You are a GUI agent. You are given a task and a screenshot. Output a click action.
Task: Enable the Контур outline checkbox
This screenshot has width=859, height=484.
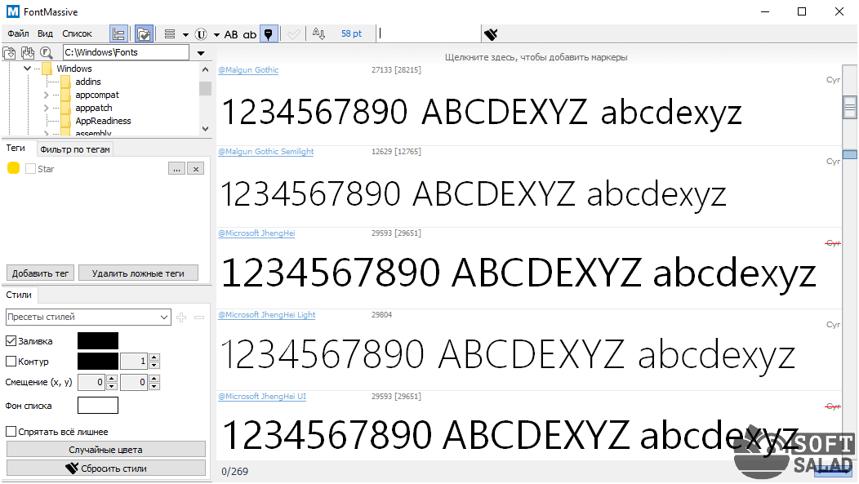[11, 362]
